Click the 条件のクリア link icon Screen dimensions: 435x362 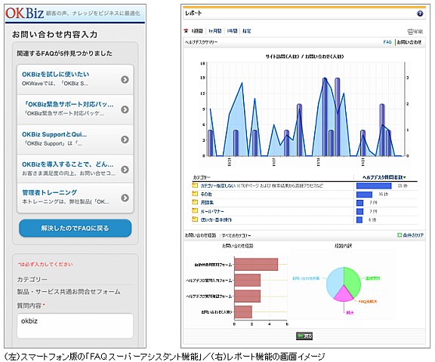point(400,235)
